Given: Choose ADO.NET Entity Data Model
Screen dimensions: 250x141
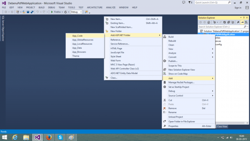Looking at the screenshot, I should point(133,73).
